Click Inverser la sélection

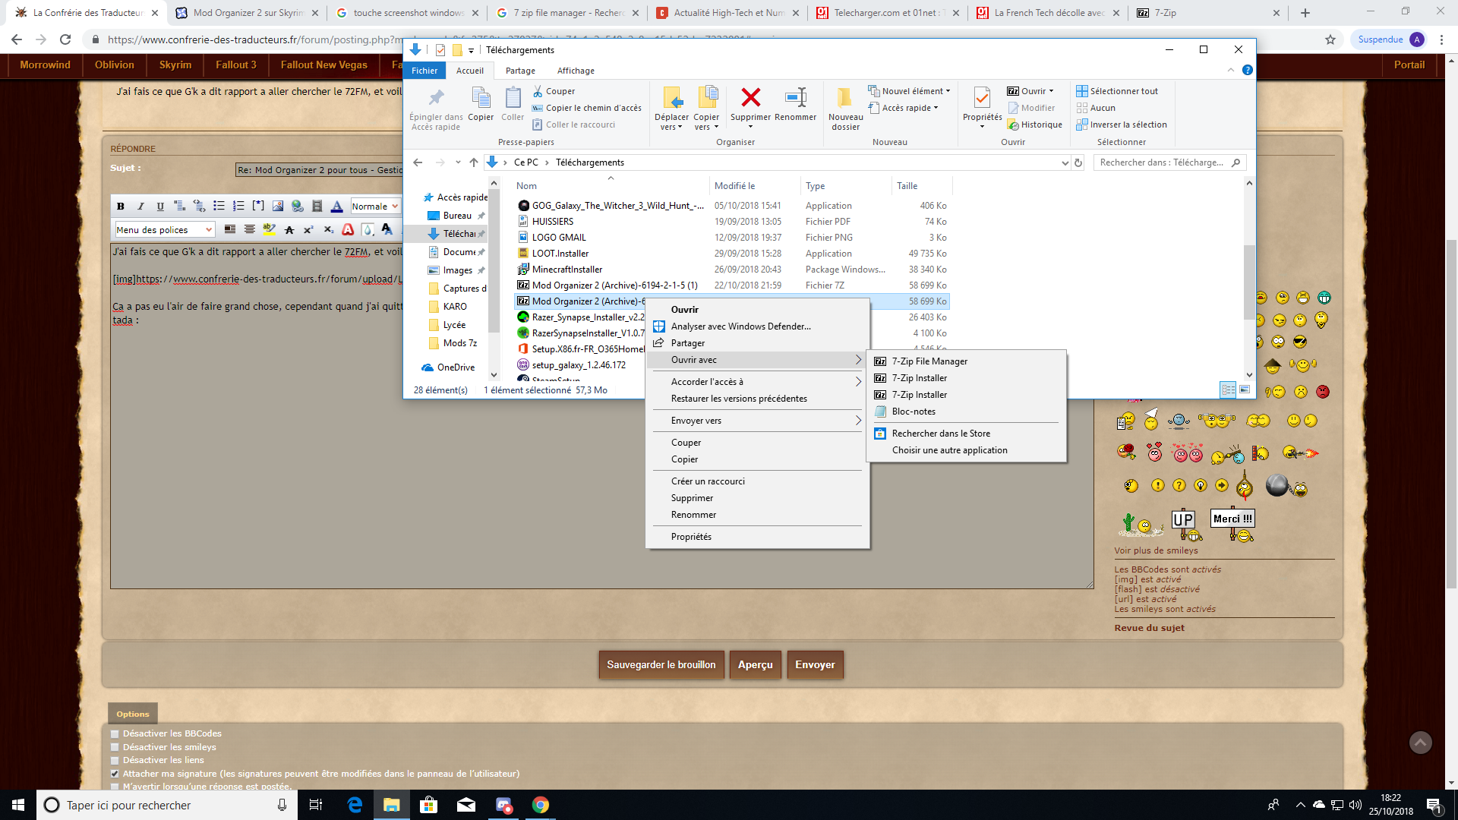click(x=1122, y=125)
